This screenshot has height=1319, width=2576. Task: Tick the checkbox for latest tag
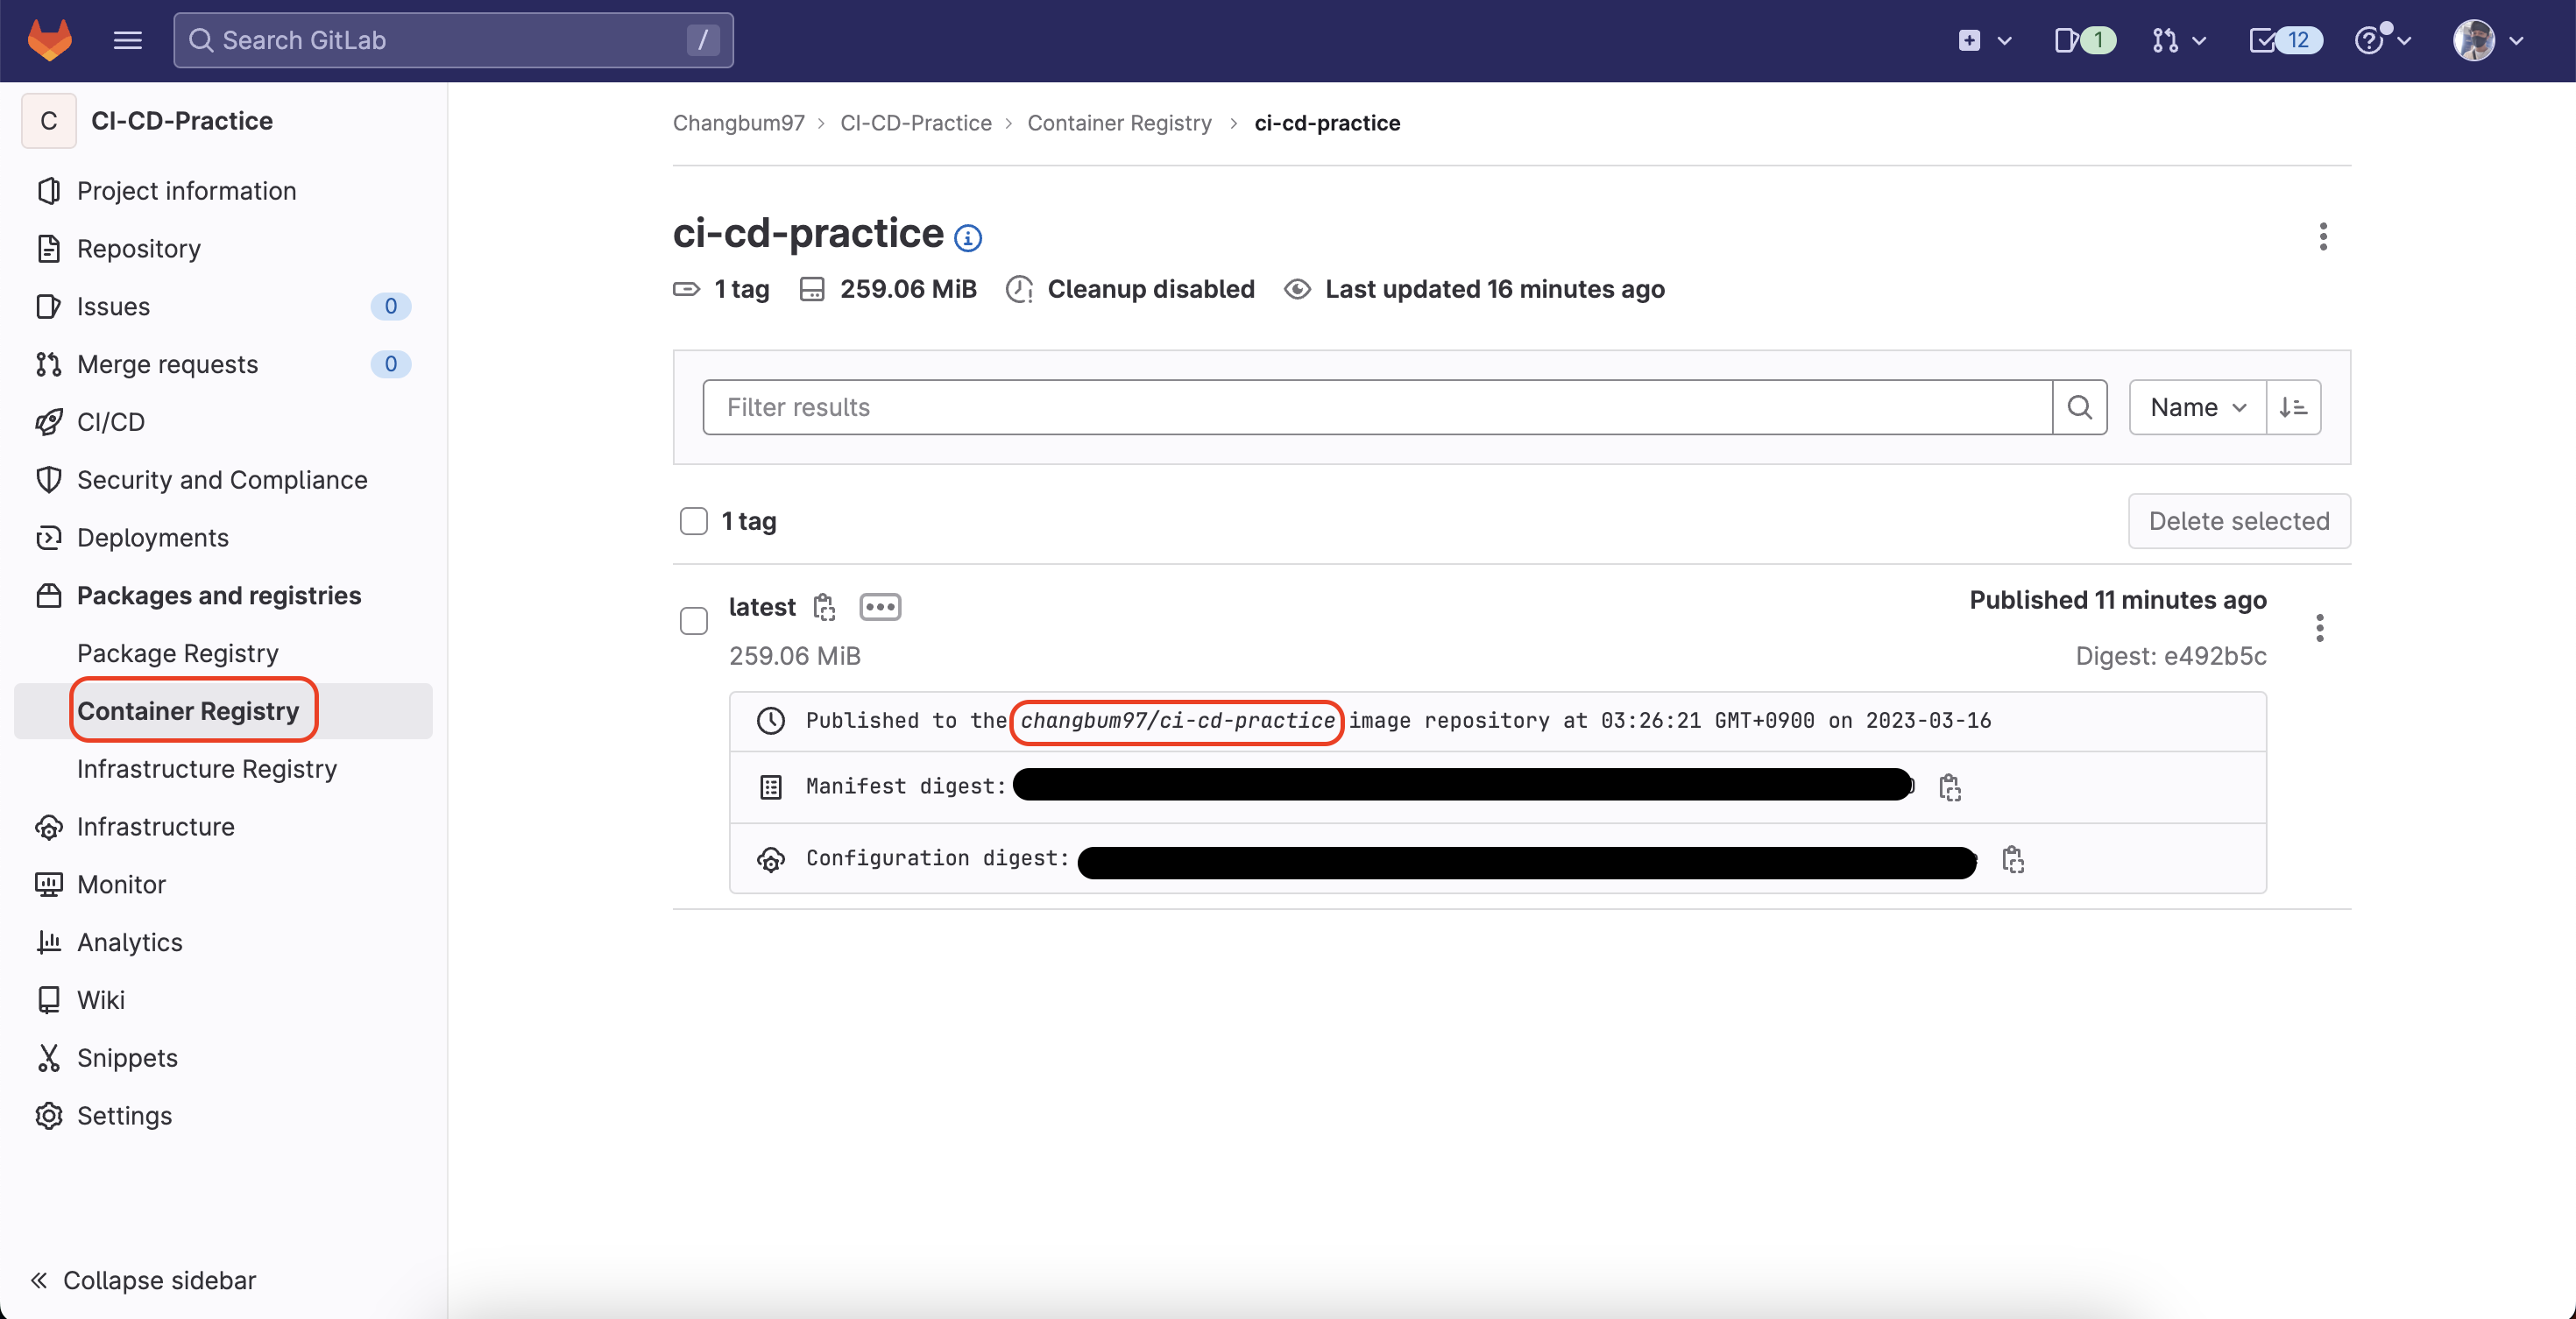pyautogui.click(x=693, y=621)
